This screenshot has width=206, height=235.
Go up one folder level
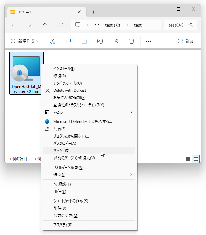[45, 25]
